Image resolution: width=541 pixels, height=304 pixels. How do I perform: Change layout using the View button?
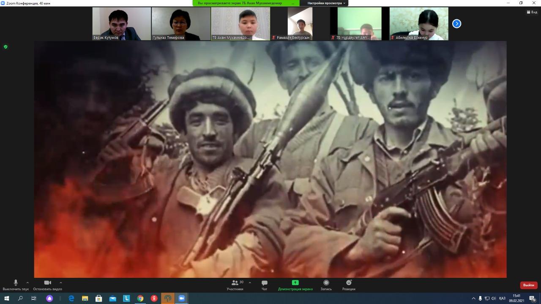[x=531, y=12]
